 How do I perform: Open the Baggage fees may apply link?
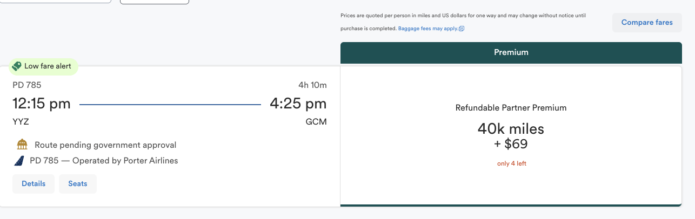coord(427,29)
